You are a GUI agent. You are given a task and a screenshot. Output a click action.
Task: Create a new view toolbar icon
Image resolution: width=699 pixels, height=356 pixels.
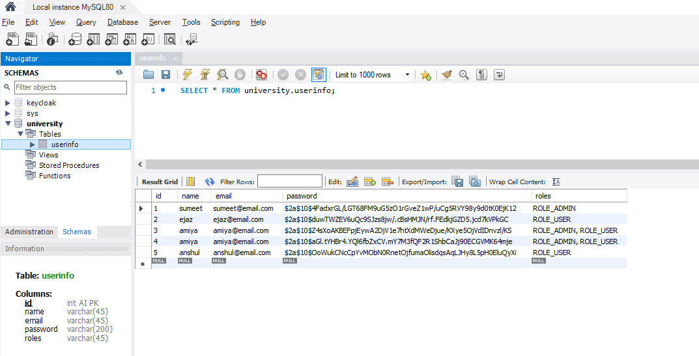click(x=111, y=39)
